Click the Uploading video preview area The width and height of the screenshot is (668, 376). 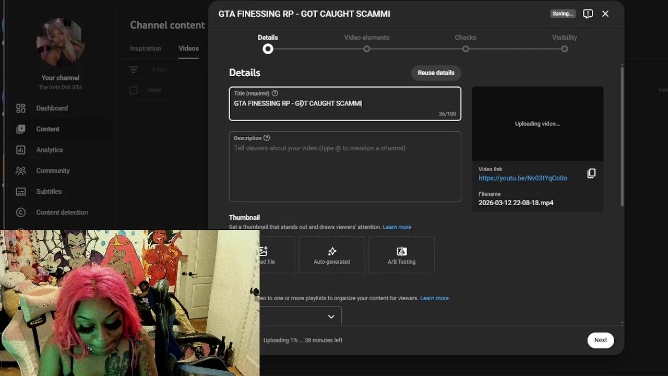tap(538, 124)
